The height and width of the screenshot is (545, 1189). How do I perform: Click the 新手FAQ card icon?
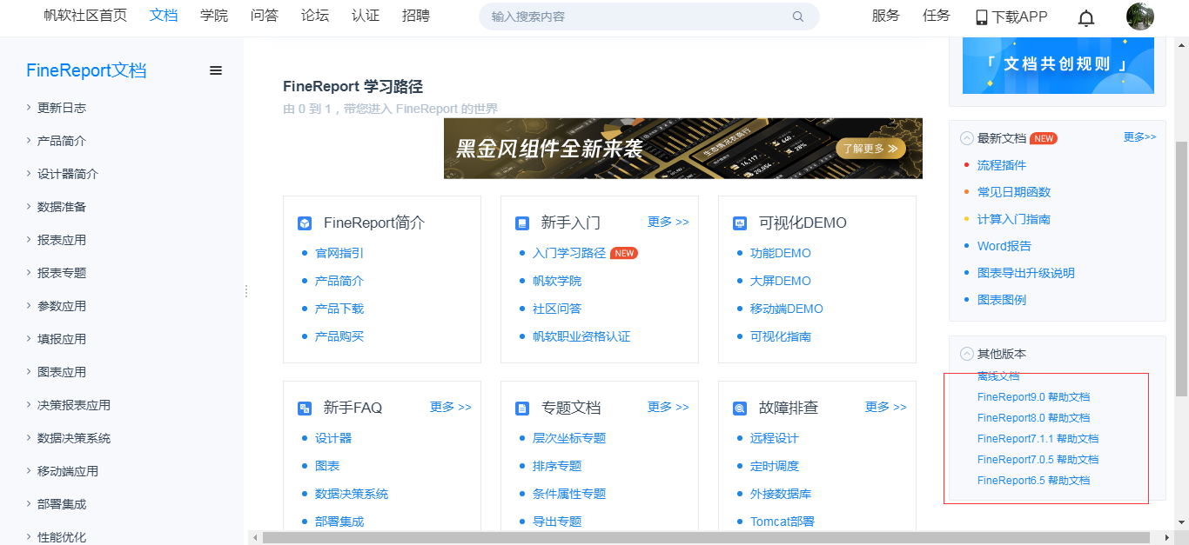pos(305,408)
